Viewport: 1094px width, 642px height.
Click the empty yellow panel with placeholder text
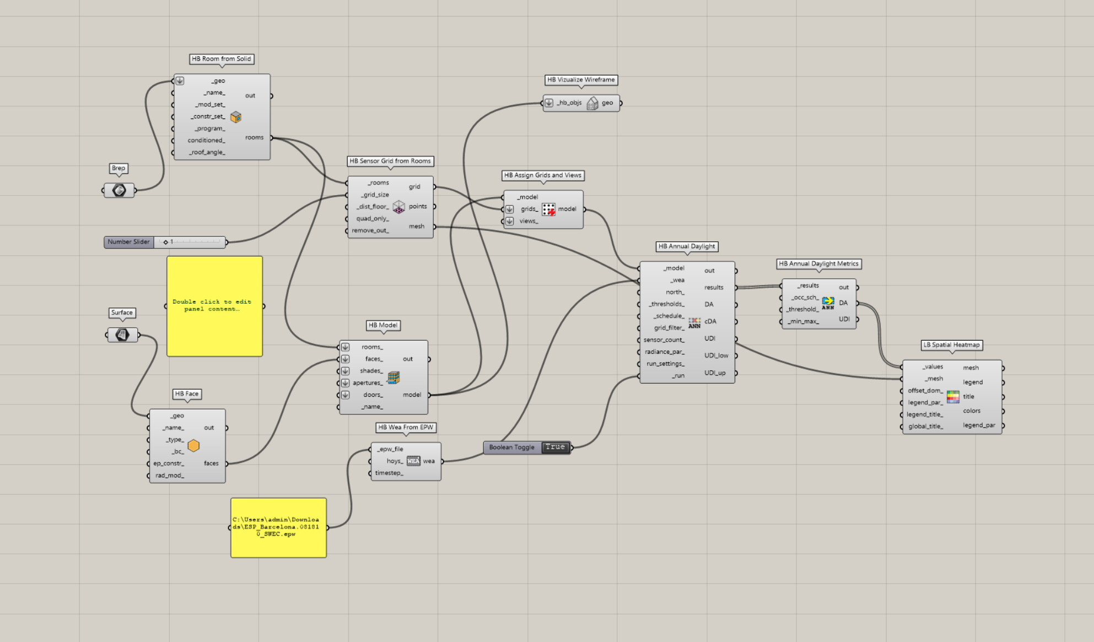[x=214, y=306]
